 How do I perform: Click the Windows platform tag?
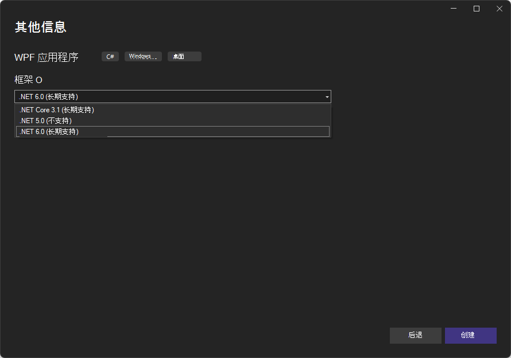[143, 57]
